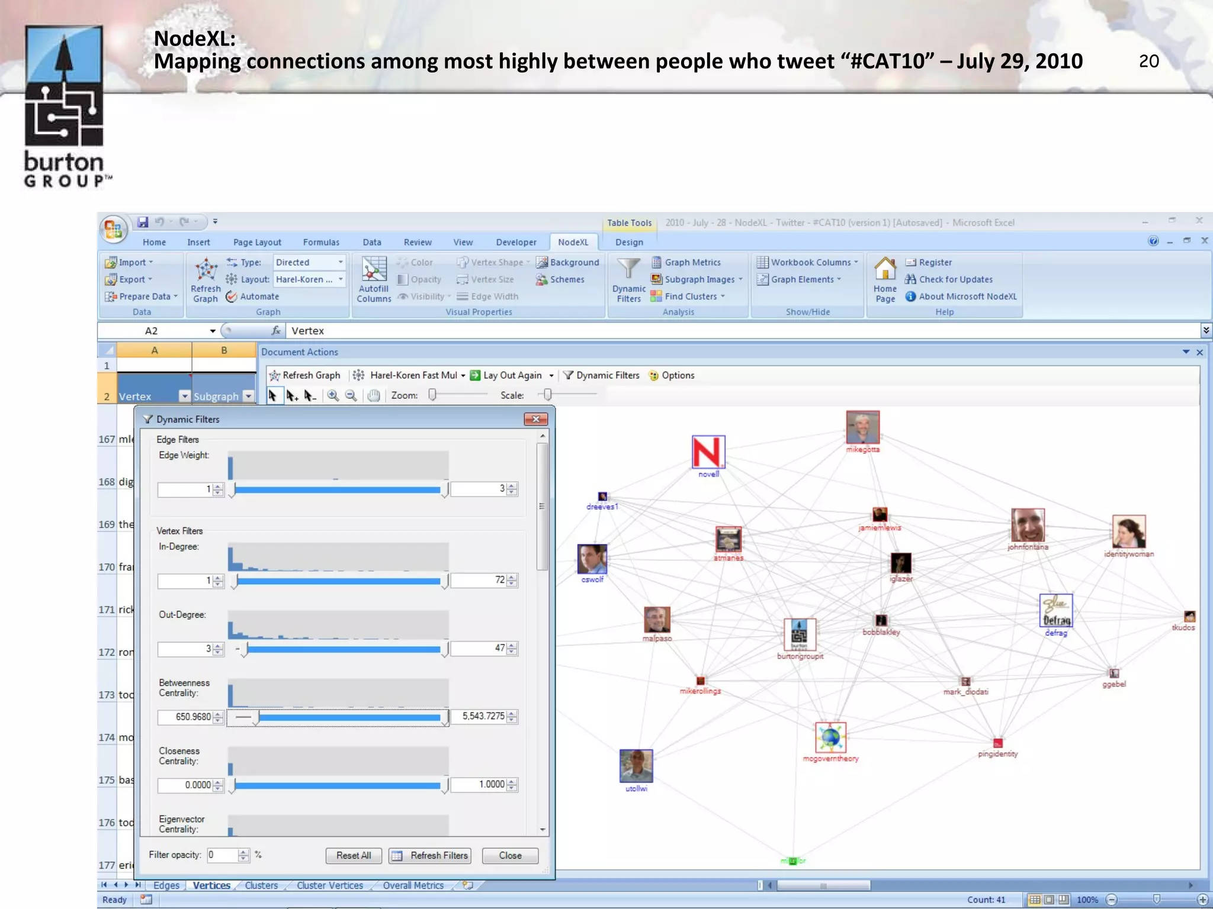Click the Edge Weight range slider
The width and height of the screenshot is (1213, 909).
[x=338, y=489]
